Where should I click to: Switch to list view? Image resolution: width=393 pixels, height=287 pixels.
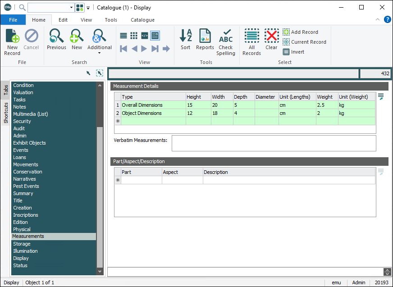tap(123, 36)
